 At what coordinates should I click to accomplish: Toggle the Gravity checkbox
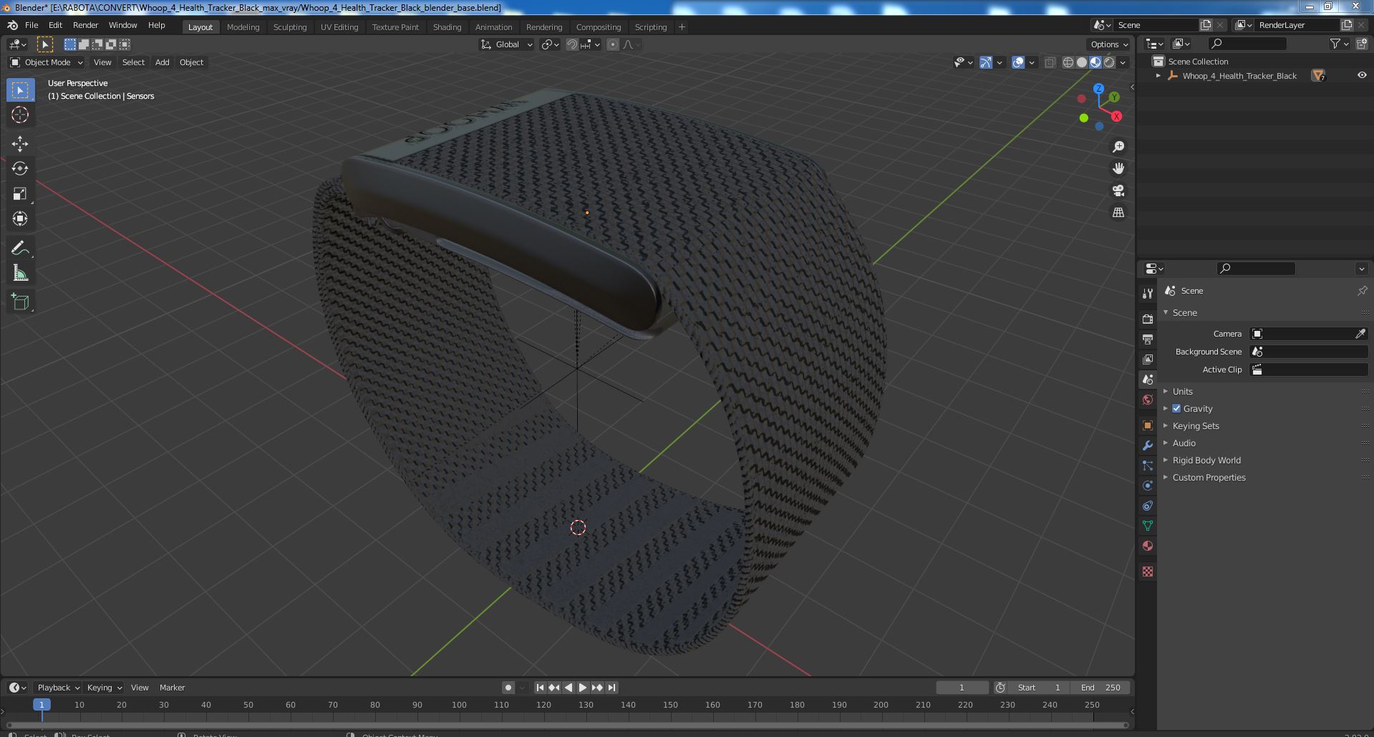1176,408
